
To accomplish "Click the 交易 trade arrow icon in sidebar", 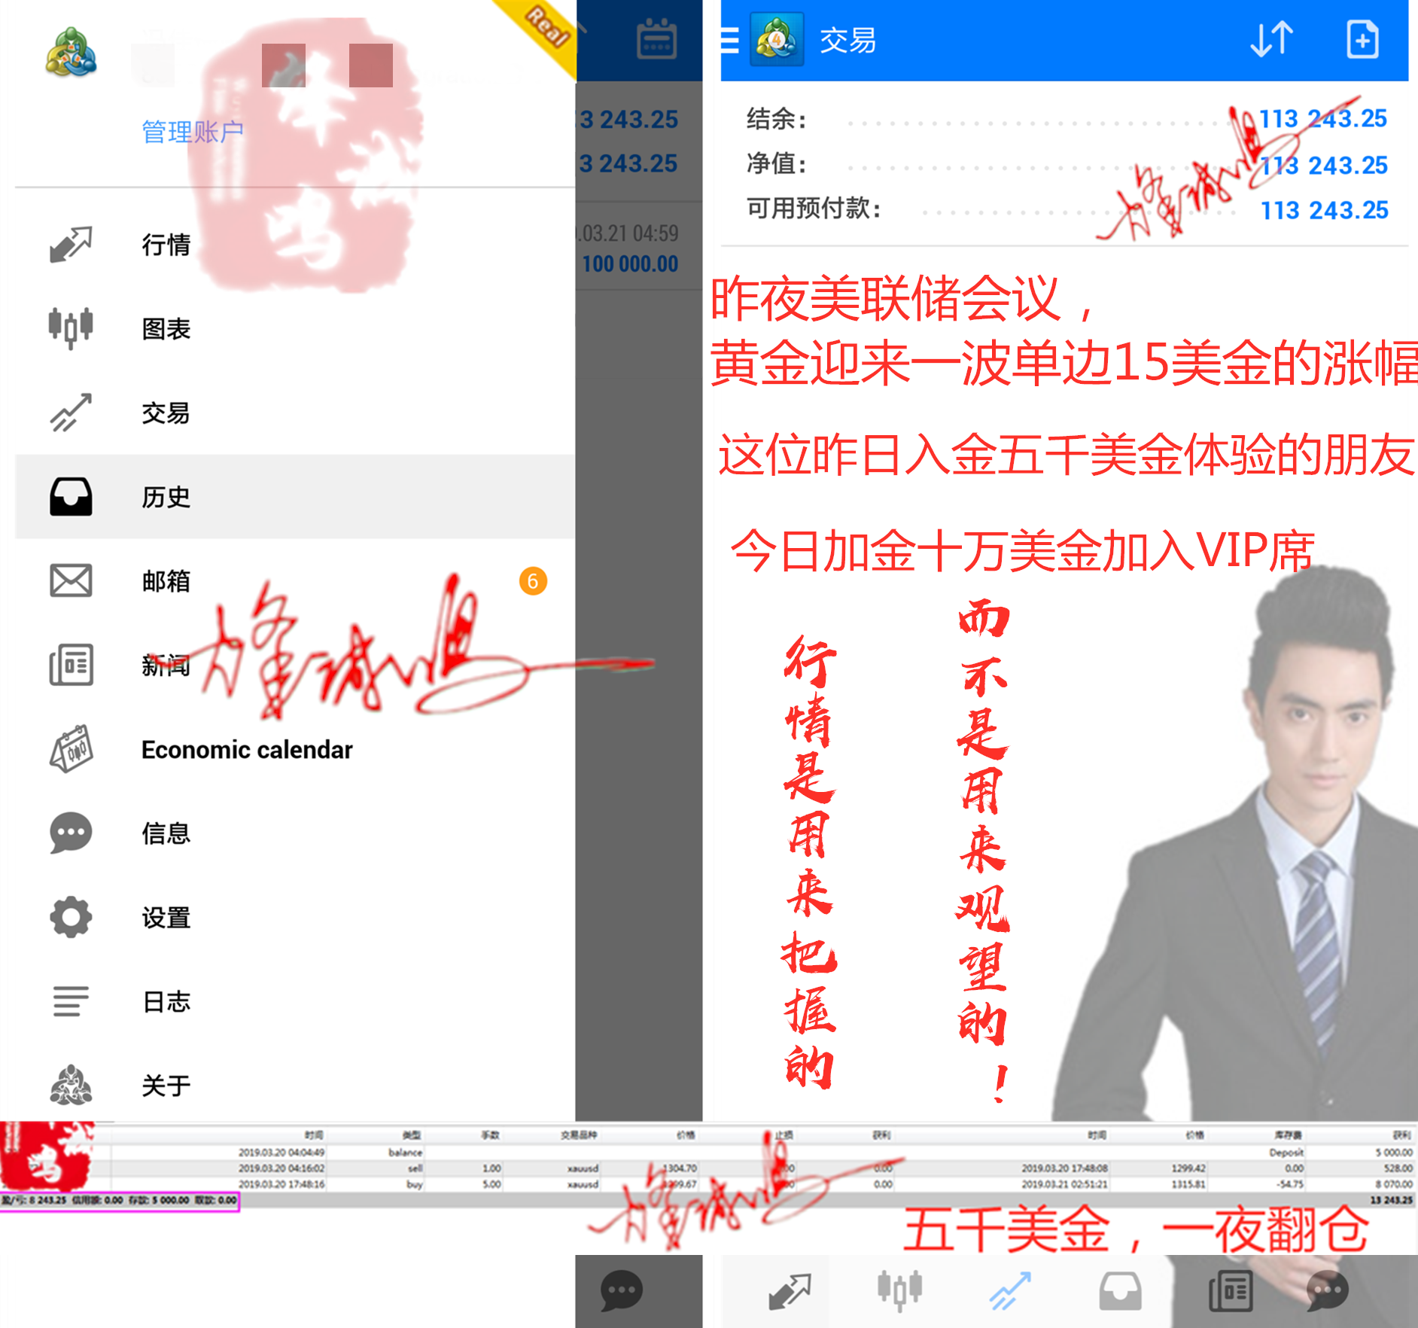I will coord(71,413).
